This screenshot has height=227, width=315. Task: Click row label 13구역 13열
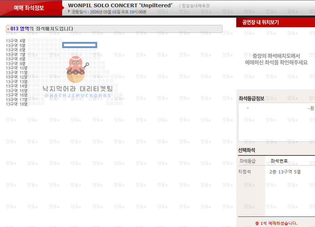(x=17, y=82)
